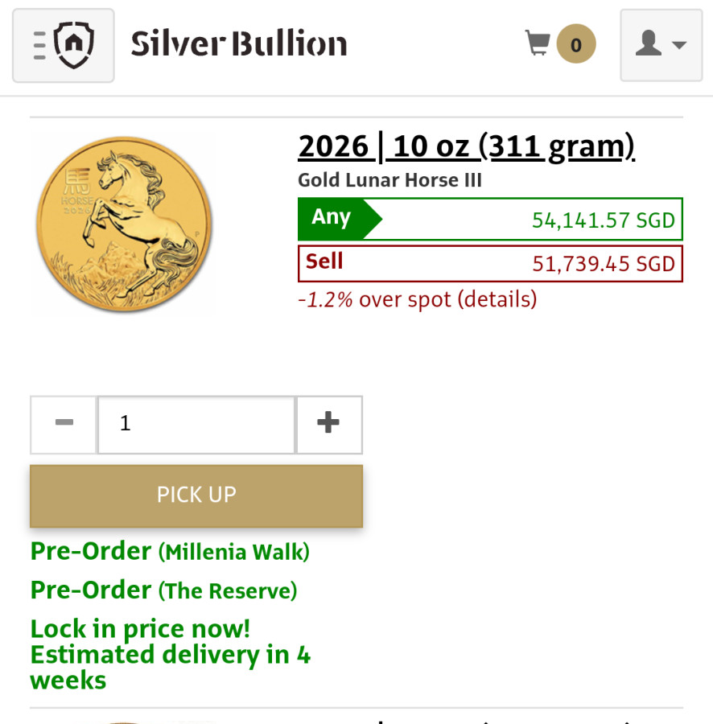Choose Pre-Order at Millenia Walk
Image resolution: width=713 pixels, height=724 pixels.
click(x=170, y=552)
